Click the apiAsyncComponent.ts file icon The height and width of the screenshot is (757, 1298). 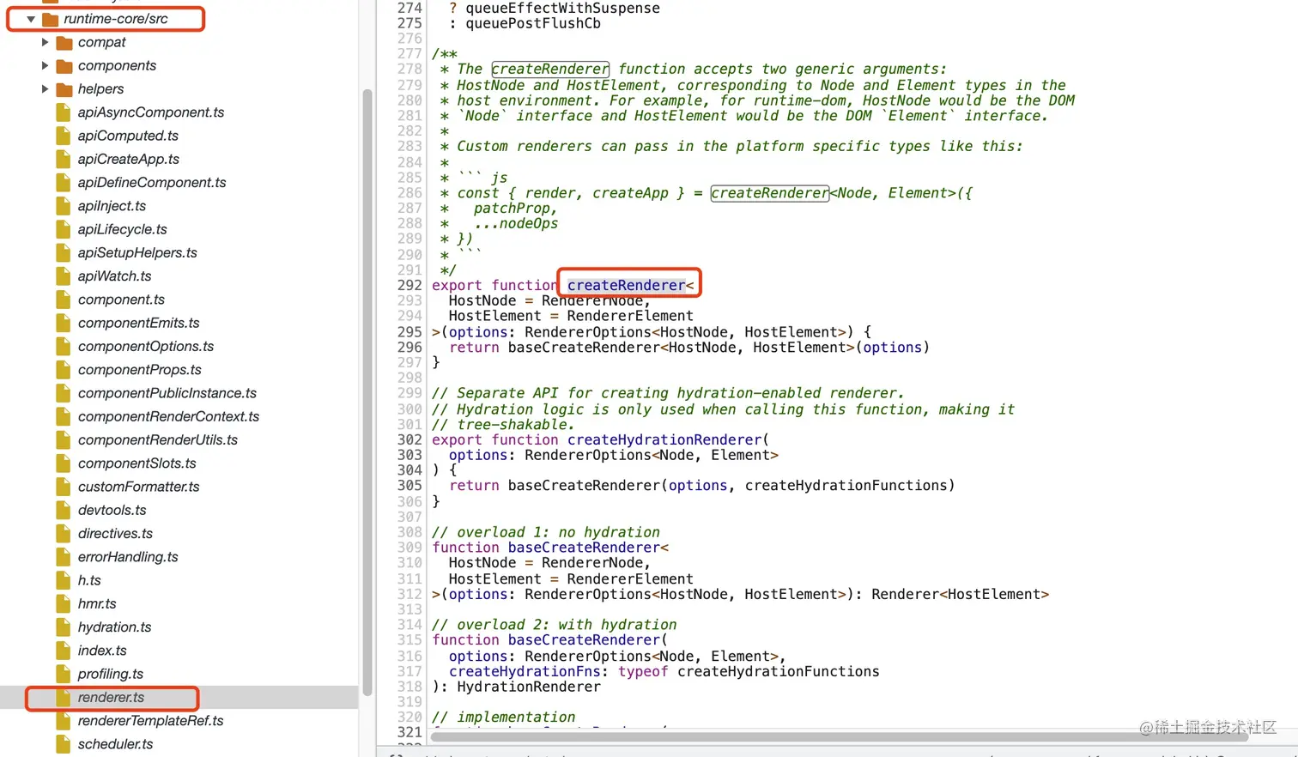coord(63,112)
